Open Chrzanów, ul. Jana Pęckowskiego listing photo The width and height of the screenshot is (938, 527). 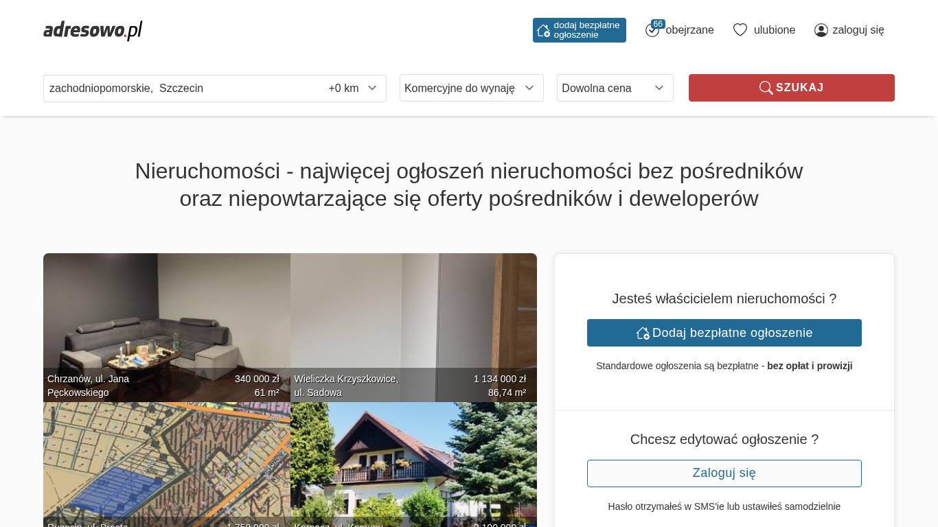[167, 327]
